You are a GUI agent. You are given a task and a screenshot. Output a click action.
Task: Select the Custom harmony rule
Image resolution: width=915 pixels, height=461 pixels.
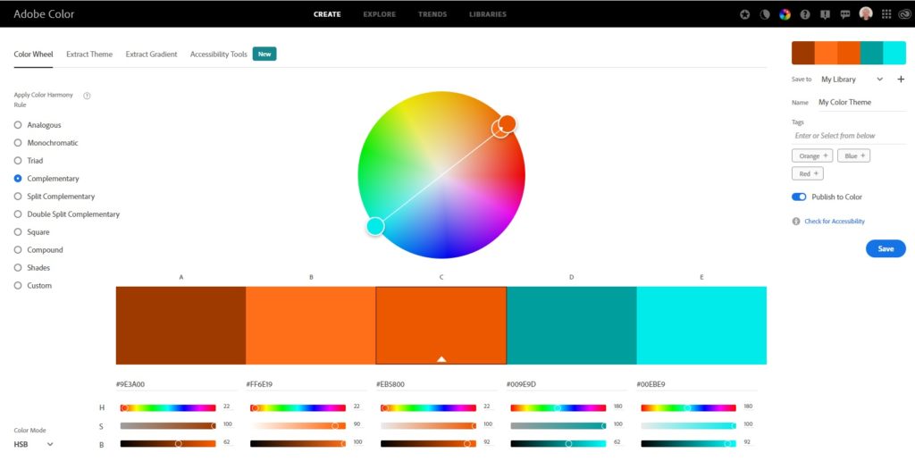click(33, 285)
